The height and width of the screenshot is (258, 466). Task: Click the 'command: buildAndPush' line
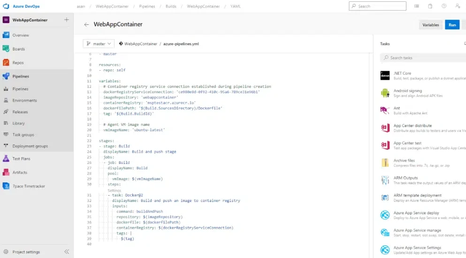coord(140,212)
